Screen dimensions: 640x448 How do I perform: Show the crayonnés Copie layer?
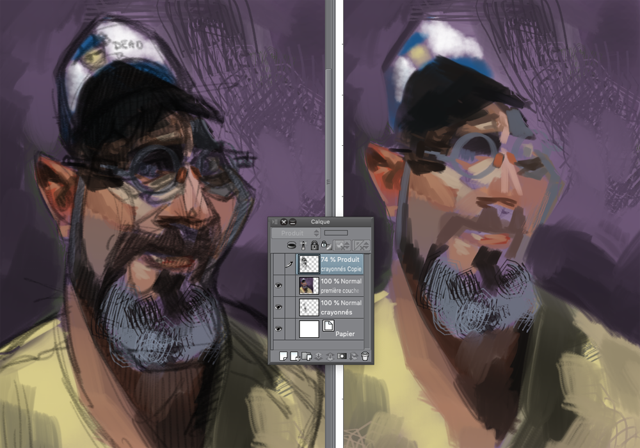[x=278, y=264]
